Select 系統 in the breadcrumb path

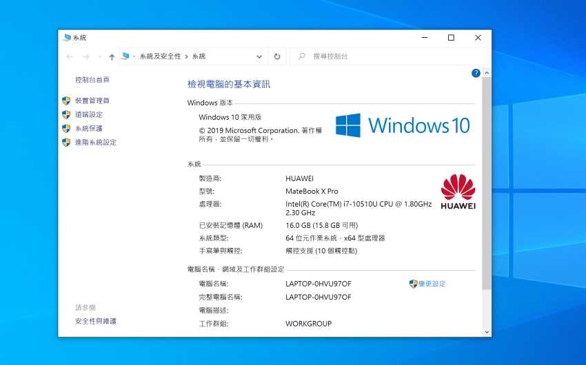point(199,56)
